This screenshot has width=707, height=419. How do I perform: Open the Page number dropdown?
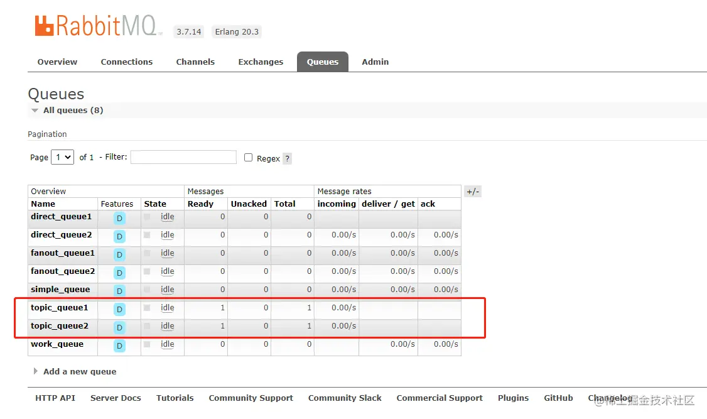[x=63, y=157]
